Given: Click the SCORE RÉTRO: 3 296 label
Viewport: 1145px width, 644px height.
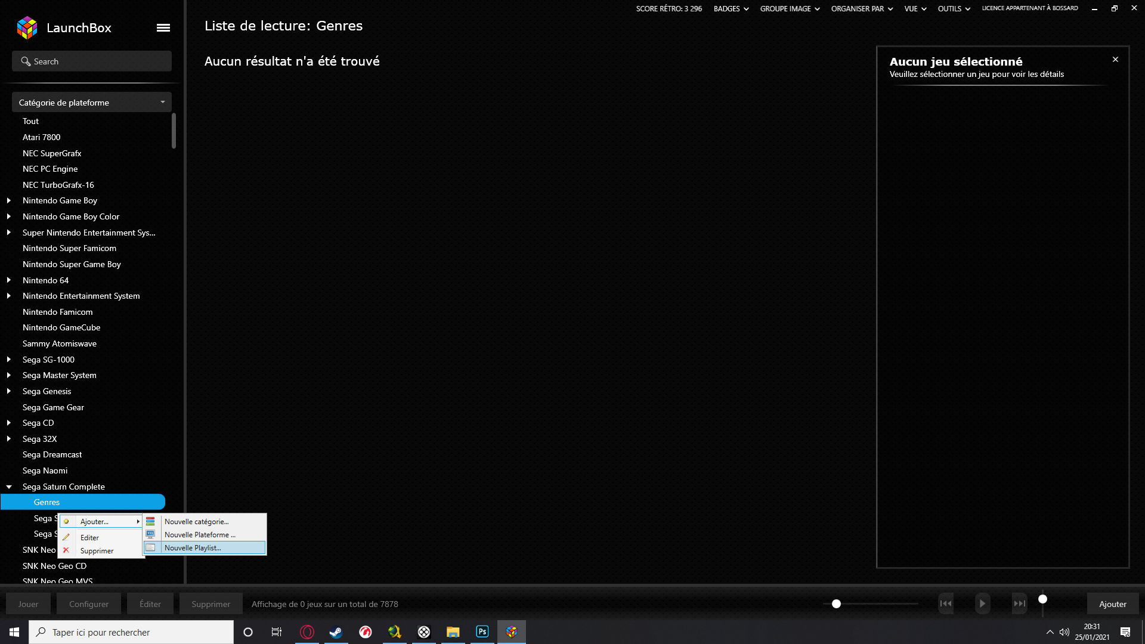Looking at the screenshot, I should tap(669, 9).
